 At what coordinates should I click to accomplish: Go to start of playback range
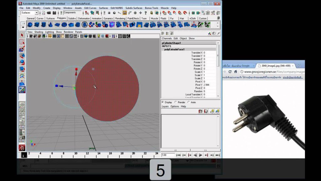coord(178,155)
